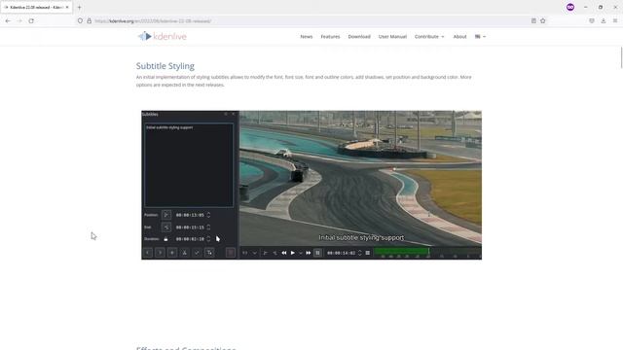
Task: Click the green audio level meter
Action: pos(401,251)
